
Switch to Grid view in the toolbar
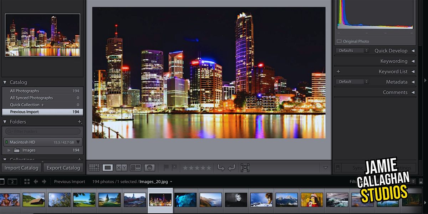coord(94,167)
